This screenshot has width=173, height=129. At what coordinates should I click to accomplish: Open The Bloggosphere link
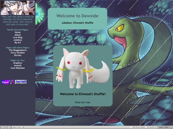point(18,50)
